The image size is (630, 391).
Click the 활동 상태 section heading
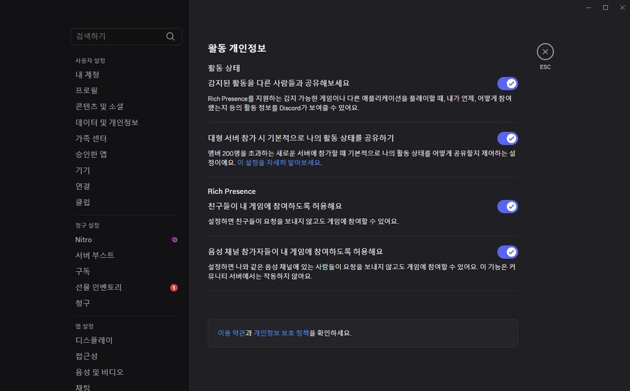click(x=224, y=69)
